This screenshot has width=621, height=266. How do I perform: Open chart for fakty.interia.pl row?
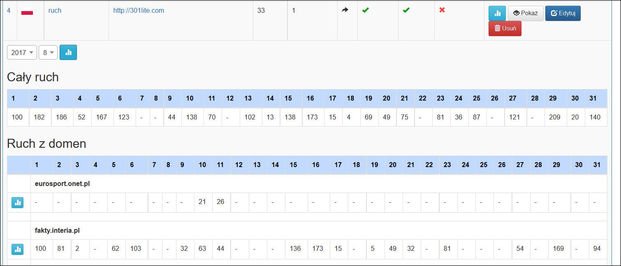pos(17,249)
